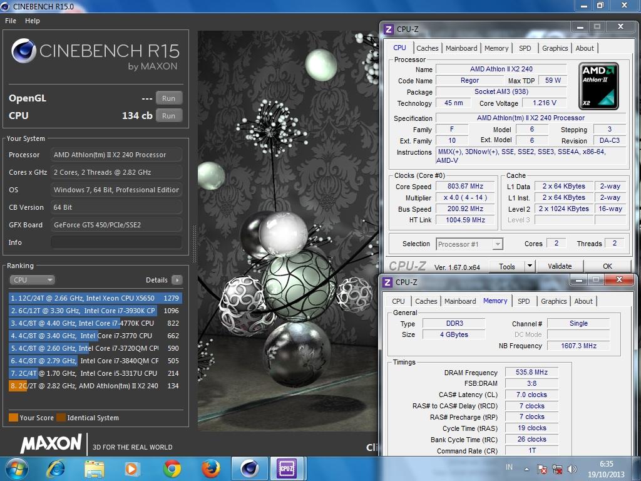
Task: Open the Windows Start menu orb
Action: (17, 468)
